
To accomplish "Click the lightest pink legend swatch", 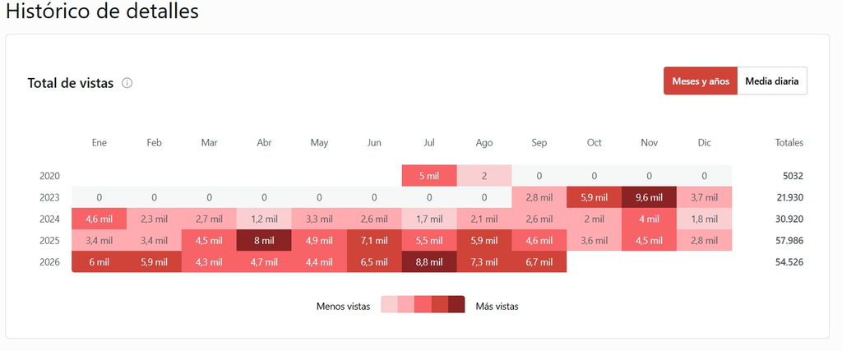I will click(389, 304).
